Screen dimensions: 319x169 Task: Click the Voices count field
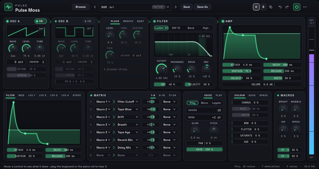point(204,110)
